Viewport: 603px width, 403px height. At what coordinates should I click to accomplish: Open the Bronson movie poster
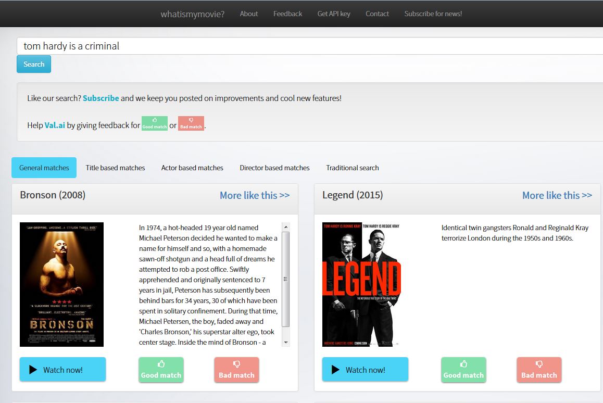61,284
